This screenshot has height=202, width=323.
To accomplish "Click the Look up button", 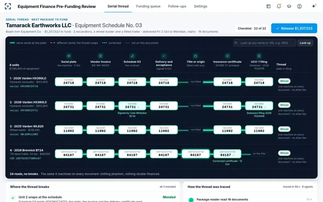I will [305, 43].
